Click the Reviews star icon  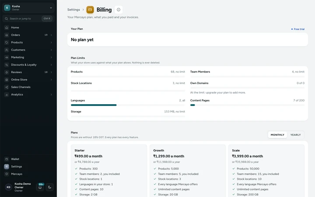7,72
